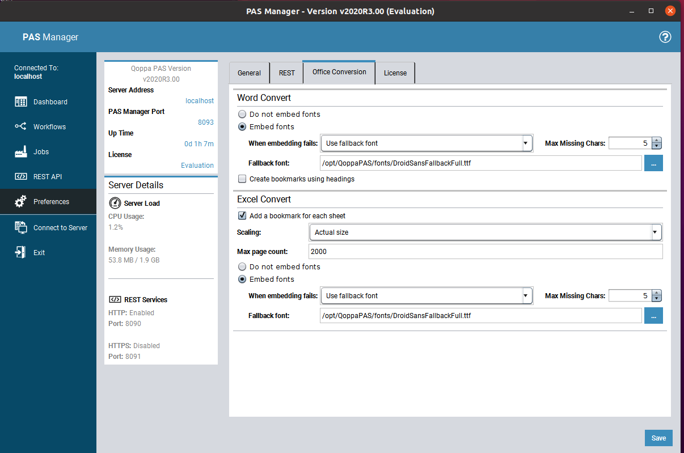
Task: Click the 'Qoppa PAS Version' text
Action: (x=161, y=69)
